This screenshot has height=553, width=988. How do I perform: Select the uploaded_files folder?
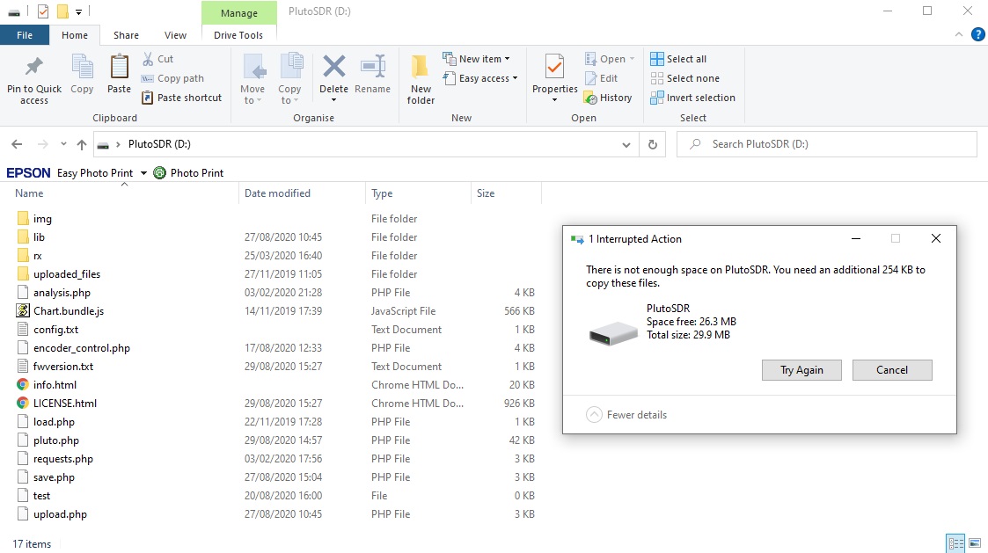pyautogui.click(x=67, y=274)
